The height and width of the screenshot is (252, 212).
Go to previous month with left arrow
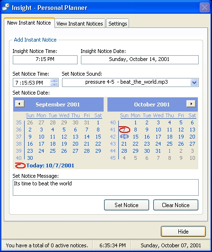click(x=19, y=104)
